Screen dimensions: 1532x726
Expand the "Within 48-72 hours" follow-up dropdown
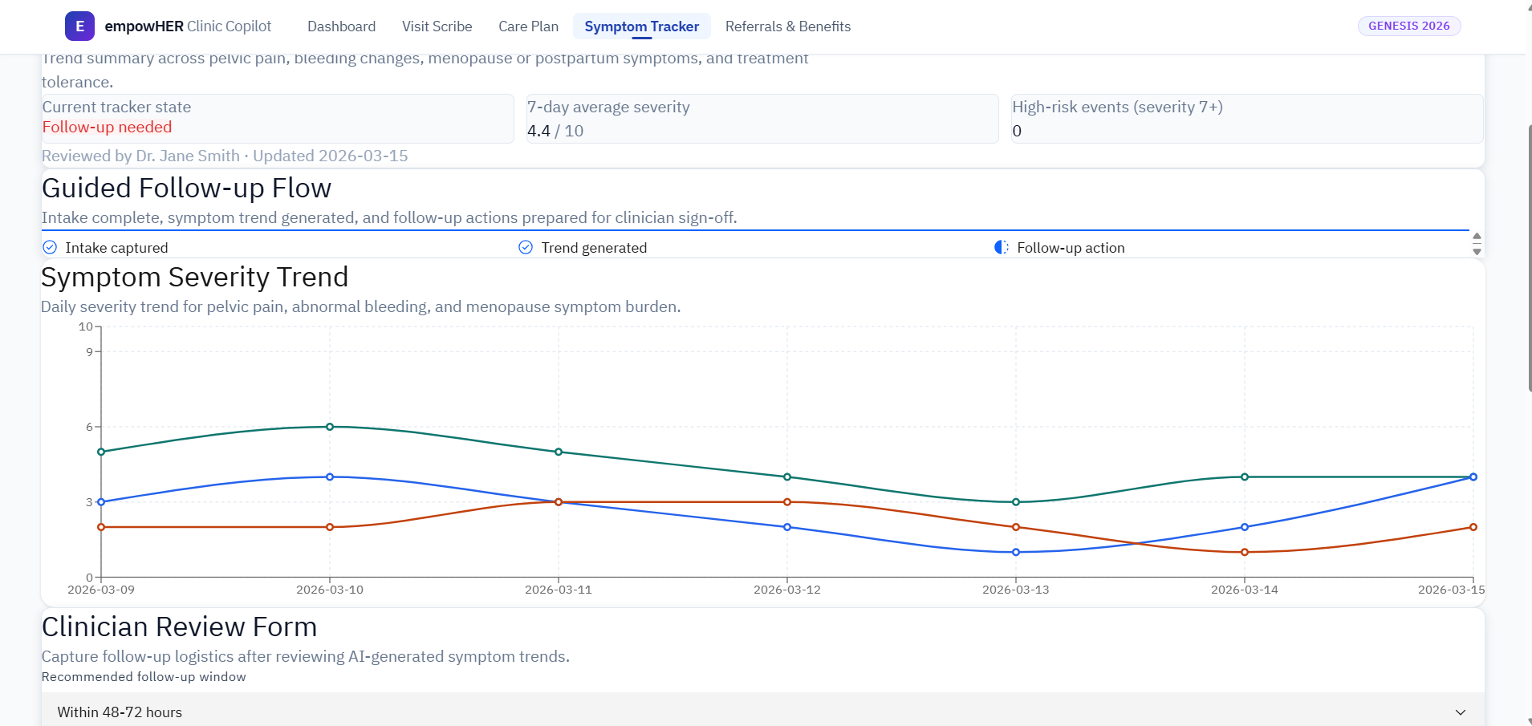click(762, 712)
